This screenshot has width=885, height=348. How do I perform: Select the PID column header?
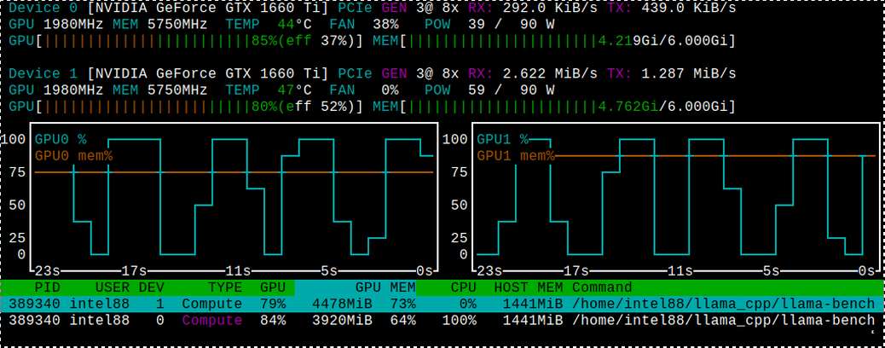[x=47, y=287]
